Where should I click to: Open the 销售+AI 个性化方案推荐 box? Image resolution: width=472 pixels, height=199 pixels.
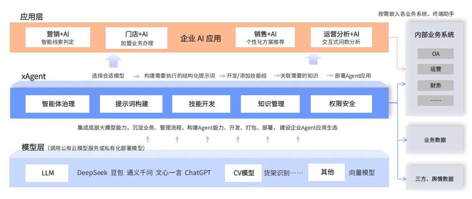pyautogui.click(x=265, y=37)
